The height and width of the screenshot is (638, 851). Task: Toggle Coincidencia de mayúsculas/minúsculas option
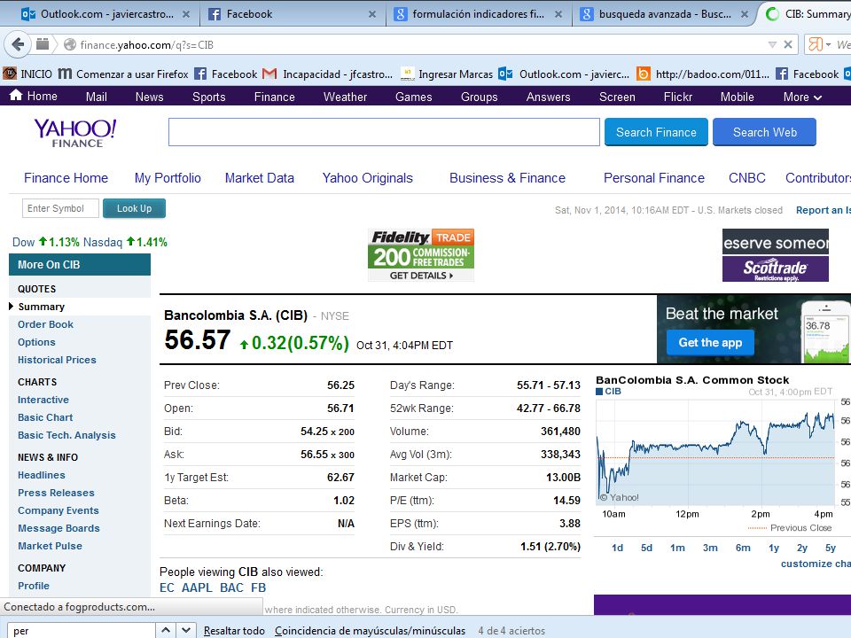[371, 630]
